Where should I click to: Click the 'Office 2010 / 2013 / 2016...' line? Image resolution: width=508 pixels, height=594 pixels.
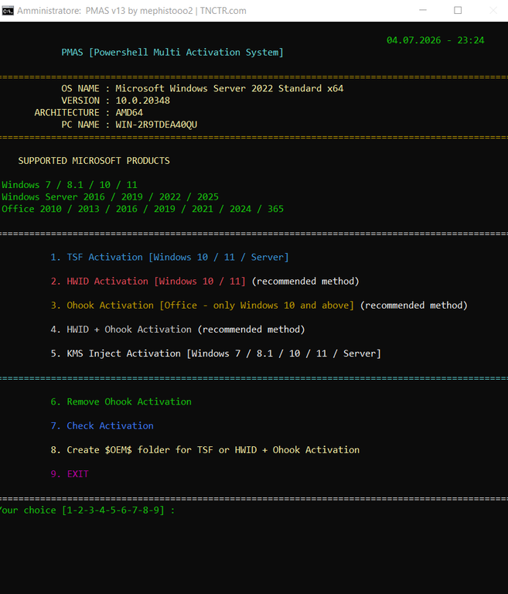[142, 209]
